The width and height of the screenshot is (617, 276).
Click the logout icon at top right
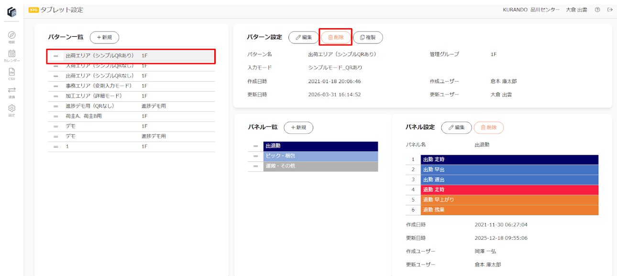(x=610, y=10)
